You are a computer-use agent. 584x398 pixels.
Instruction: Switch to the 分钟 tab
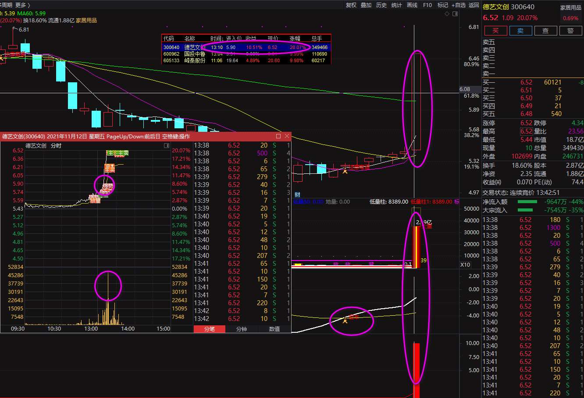(x=242, y=329)
